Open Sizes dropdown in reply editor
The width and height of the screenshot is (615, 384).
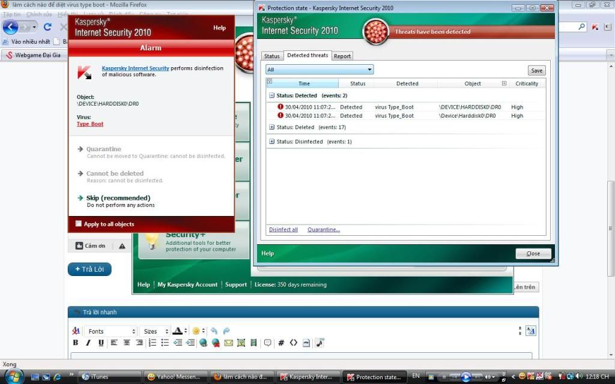156,331
